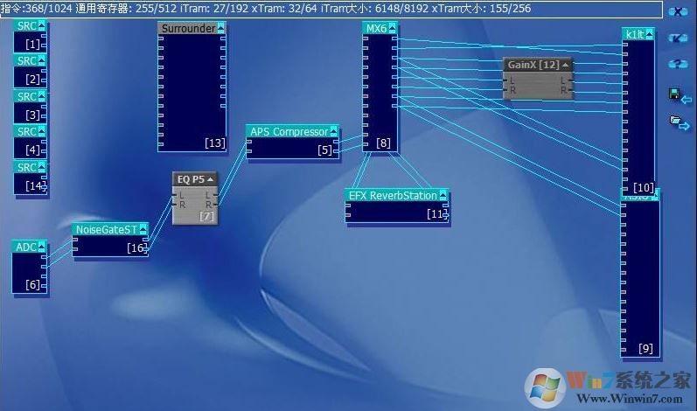Click the arrow on the k1lt module
697x411 pixels.
(648, 34)
